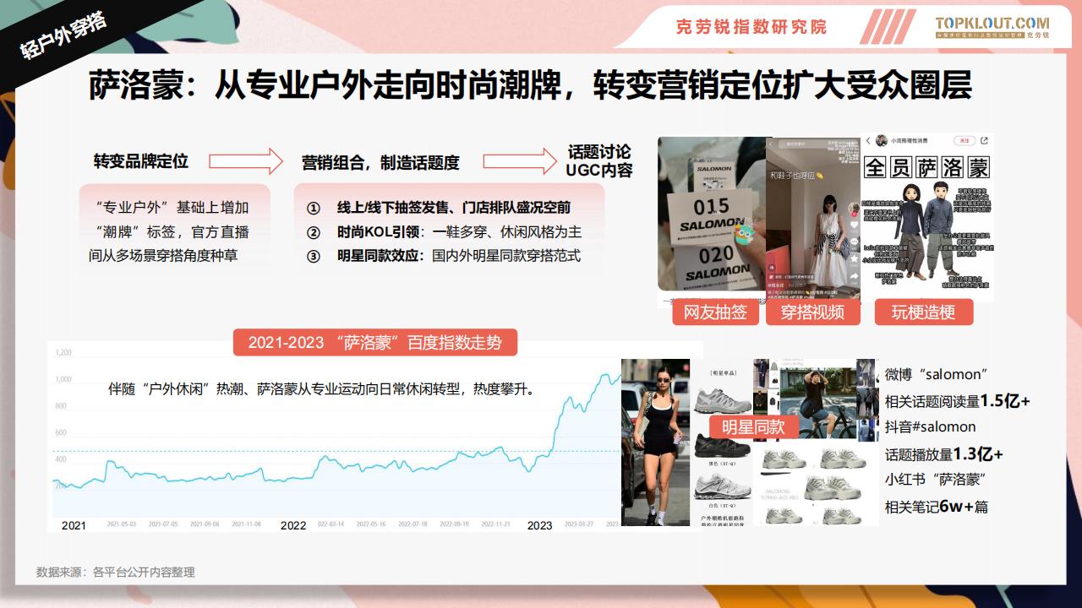Click the white XT-Q sneaker image
The width and height of the screenshot is (1082, 608).
(721, 486)
